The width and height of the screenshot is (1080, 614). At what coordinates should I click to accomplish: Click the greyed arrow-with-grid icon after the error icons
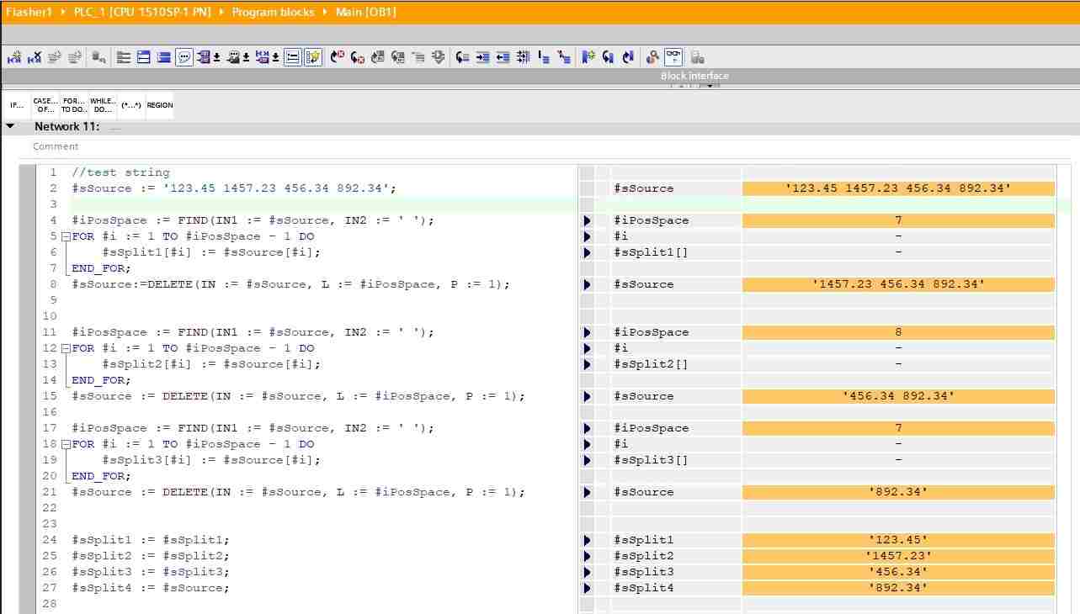[x=378, y=57]
